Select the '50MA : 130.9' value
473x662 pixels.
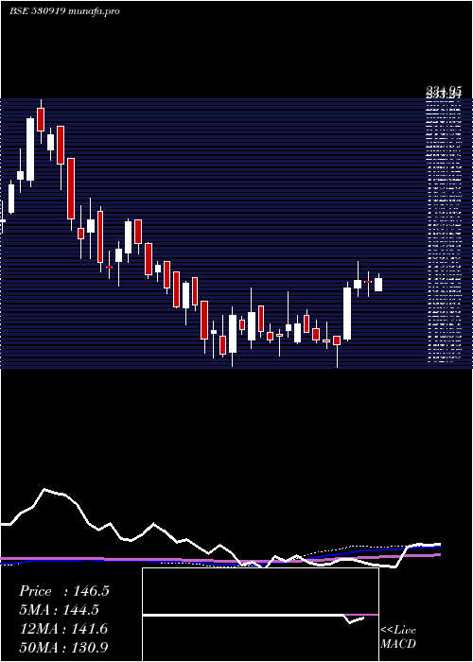click(63, 647)
